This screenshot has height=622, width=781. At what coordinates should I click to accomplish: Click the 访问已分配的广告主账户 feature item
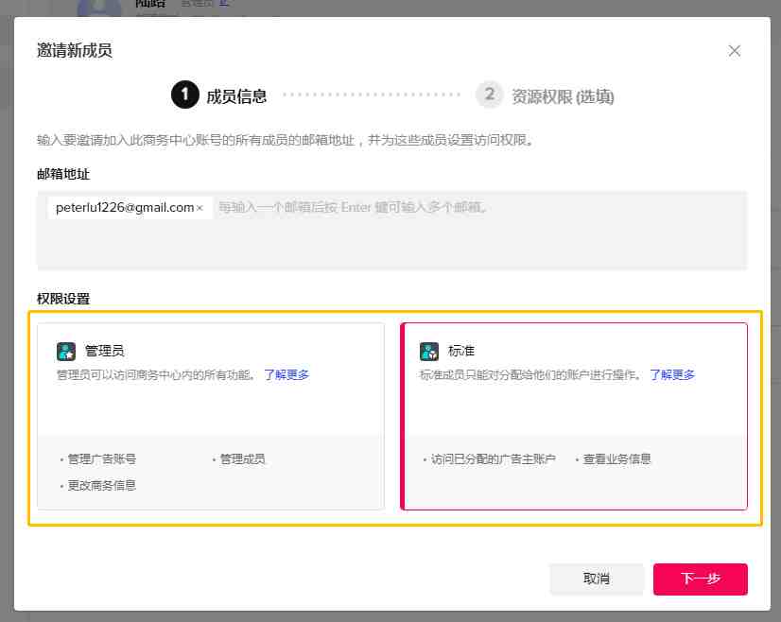(493, 459)
